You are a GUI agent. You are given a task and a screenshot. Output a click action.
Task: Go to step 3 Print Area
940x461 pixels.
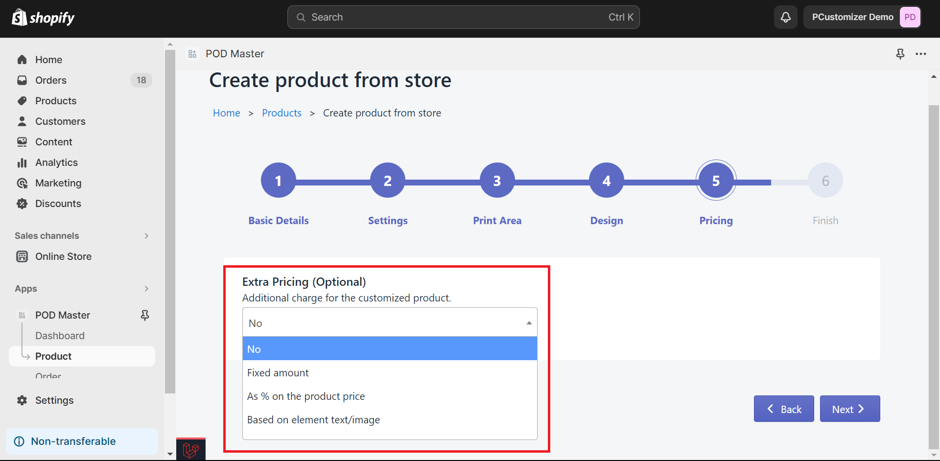click(x=497, y=181)
